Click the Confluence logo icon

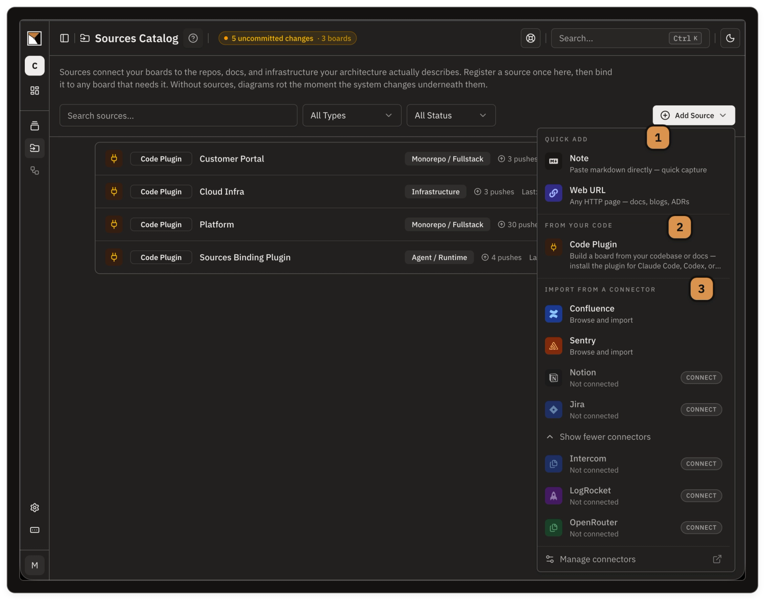pos(554,314)
